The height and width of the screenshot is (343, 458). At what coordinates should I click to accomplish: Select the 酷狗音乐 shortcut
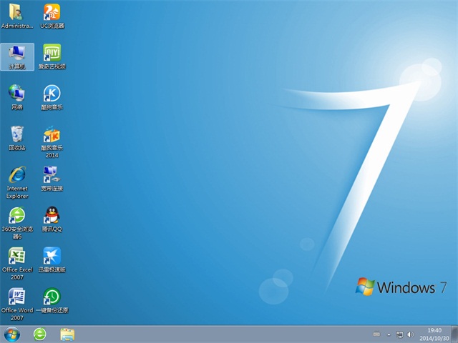coord(52,97)
